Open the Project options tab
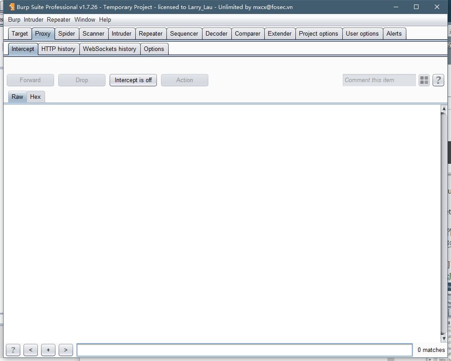Image resolution: width=451 pixels, height=361 pixels. click(319, 33)
